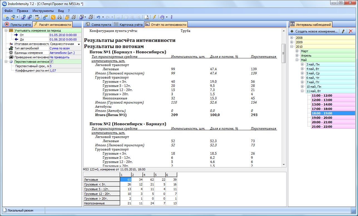This screenshot has height=216, width=358.
Task: Select the 10 май, Пн day
Action: [330, 87]
